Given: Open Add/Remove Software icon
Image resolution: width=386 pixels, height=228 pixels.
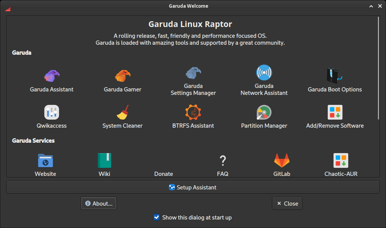Looking at the screenshot, I should click(335, 112).
